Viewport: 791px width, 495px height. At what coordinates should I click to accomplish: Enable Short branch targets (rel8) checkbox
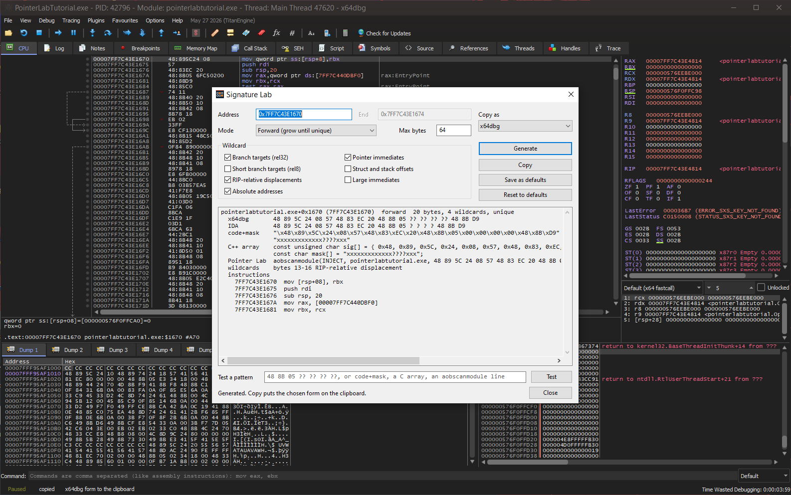coord(227,169)
